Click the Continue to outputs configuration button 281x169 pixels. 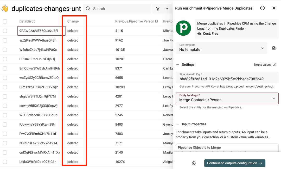click(x=234, y=163)
